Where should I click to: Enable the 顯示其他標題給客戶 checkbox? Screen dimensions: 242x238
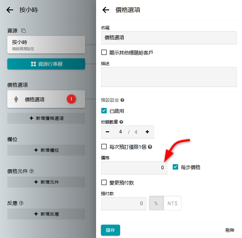(x=104, y=53)
